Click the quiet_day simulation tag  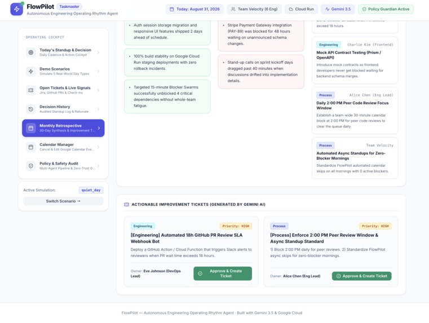(91, 190)
